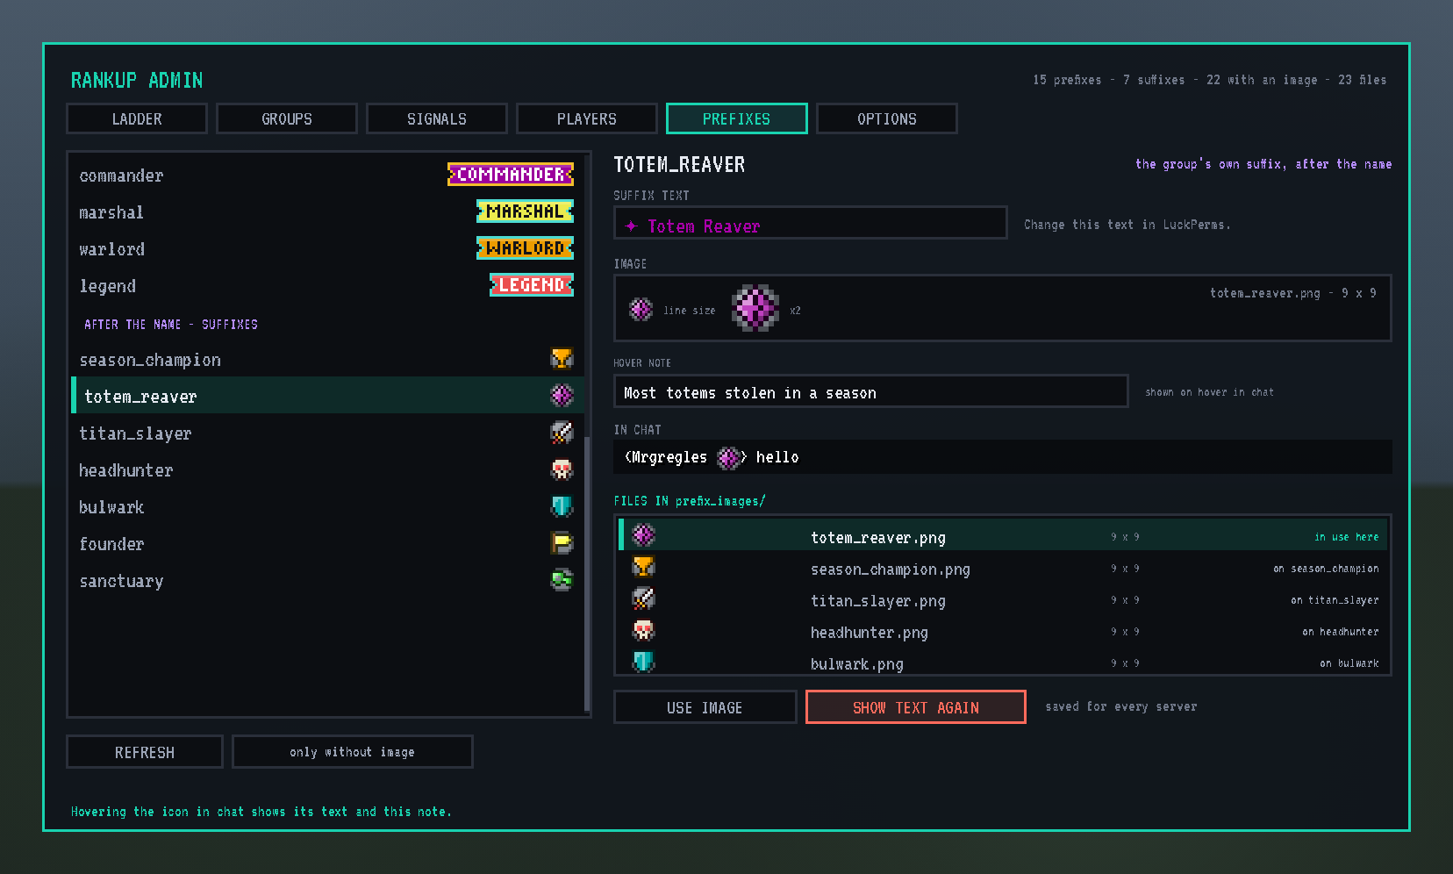
Task: Click the sword icon on titan_slayer row
Action: coord(562,433)
